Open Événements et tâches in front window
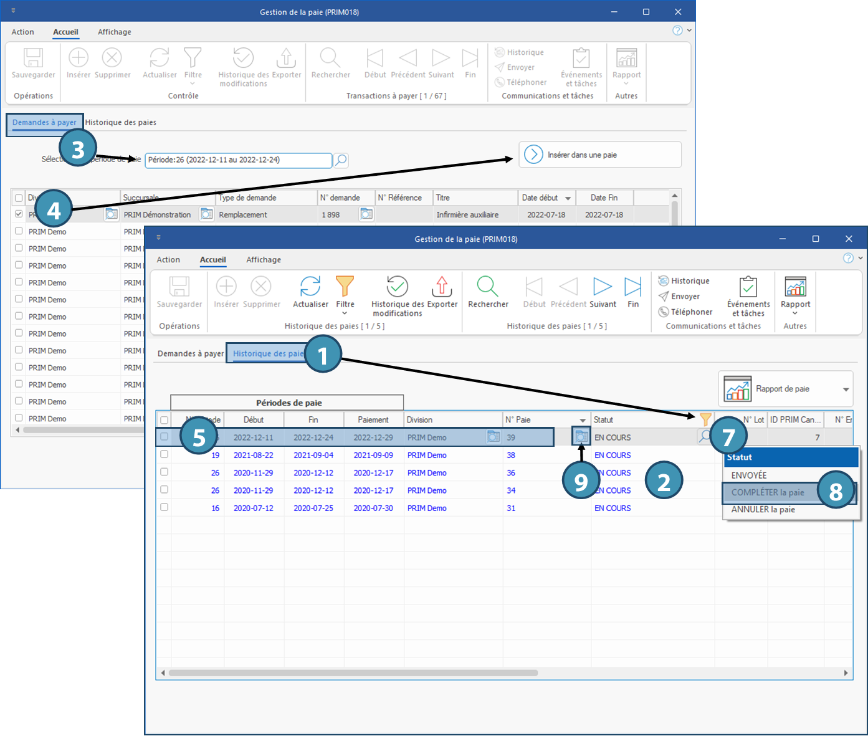 [x=748, y=288]
